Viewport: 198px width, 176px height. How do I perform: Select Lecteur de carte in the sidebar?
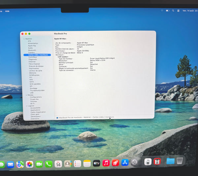click(x=36, y=71)
